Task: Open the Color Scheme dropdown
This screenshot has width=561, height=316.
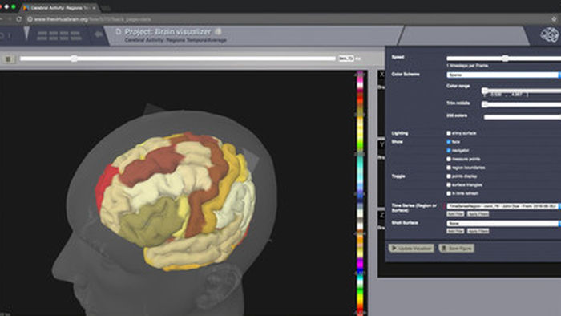Action: [x=503, y=75]
